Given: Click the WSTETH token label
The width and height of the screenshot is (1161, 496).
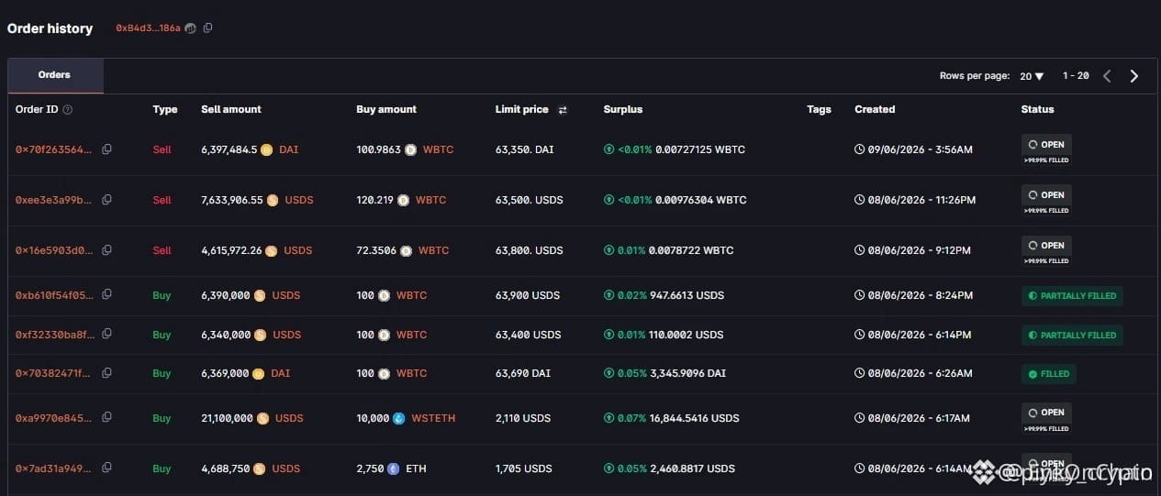Looking at the screenshot, I should click(433, 418).
